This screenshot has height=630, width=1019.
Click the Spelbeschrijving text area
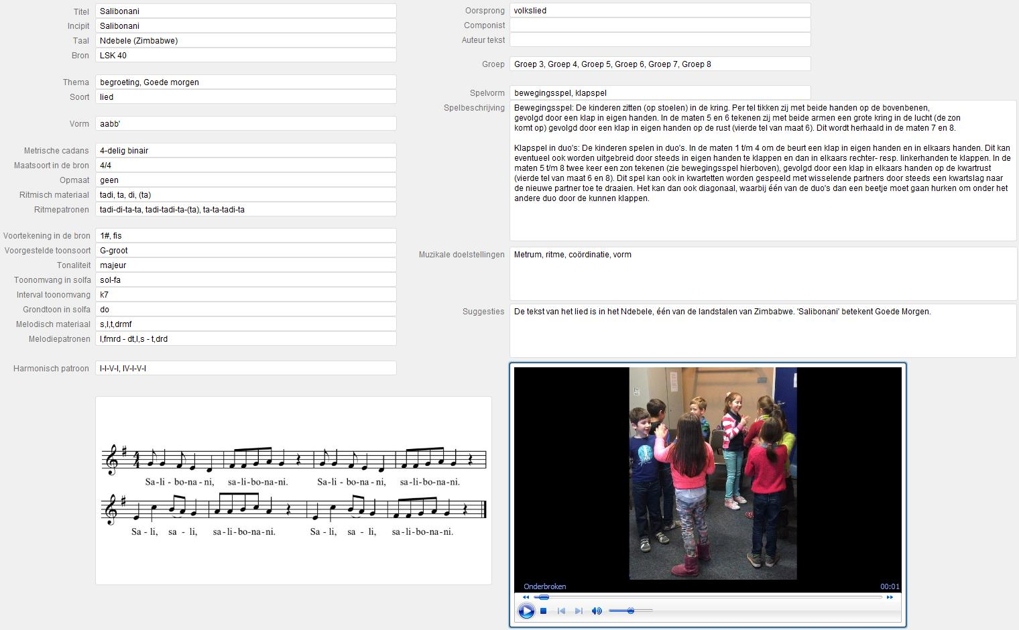click(763, 170)
